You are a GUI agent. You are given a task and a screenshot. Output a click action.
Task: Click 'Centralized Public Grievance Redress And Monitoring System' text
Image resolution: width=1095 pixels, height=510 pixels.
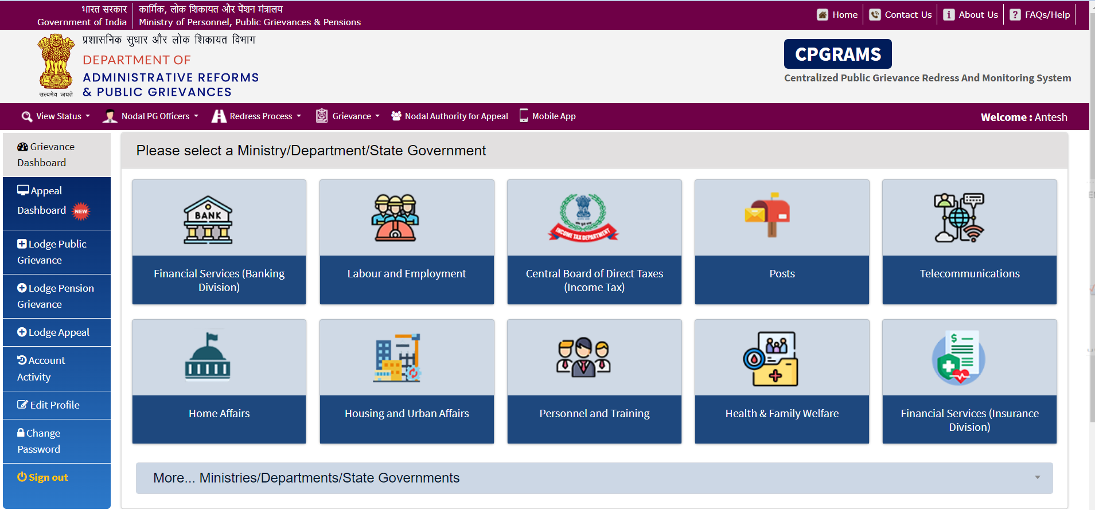(928, 78)
